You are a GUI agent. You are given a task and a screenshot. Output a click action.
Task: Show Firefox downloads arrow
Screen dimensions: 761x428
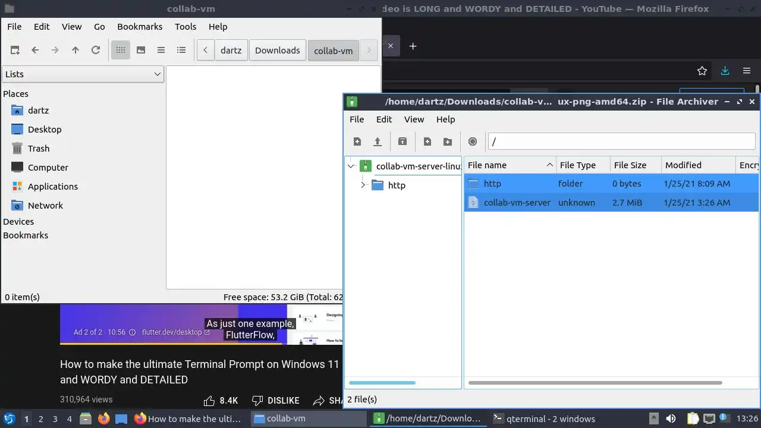725,71
